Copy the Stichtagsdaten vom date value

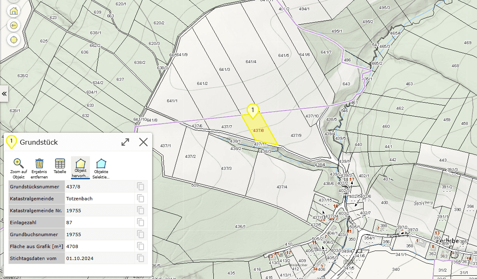(141, 258)
